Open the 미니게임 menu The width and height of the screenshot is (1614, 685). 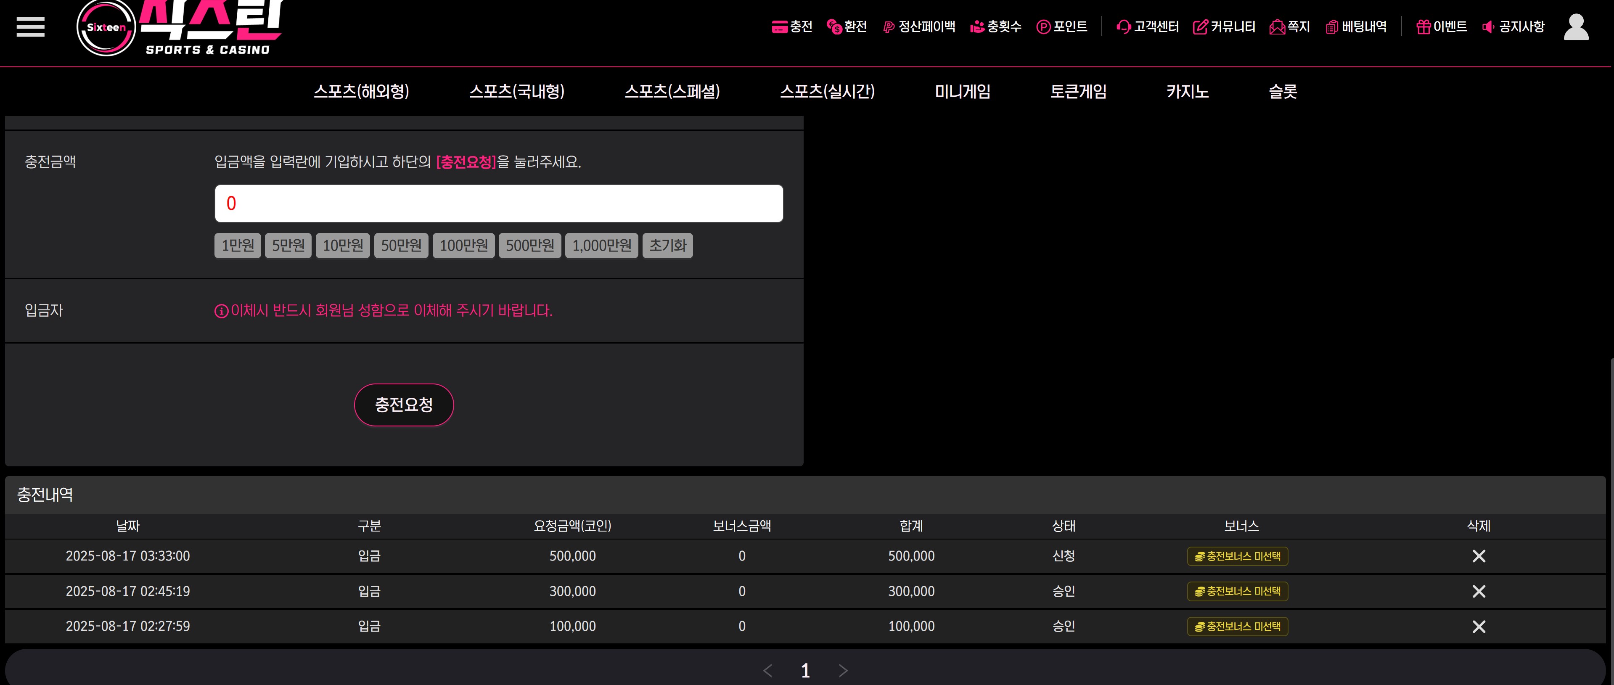point(962,92)
